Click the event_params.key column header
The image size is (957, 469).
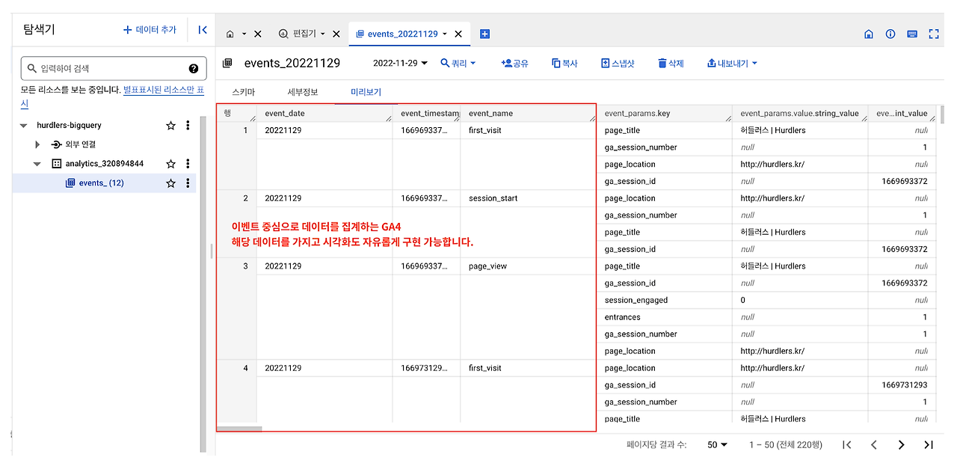coord(664,114)
